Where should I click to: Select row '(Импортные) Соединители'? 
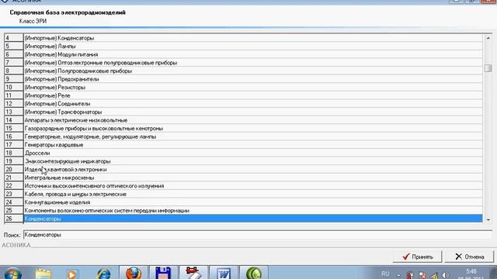click(253, 104)
